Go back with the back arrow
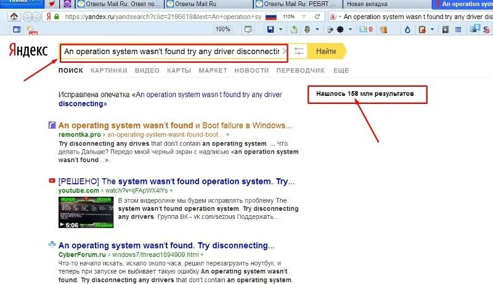 28,17
